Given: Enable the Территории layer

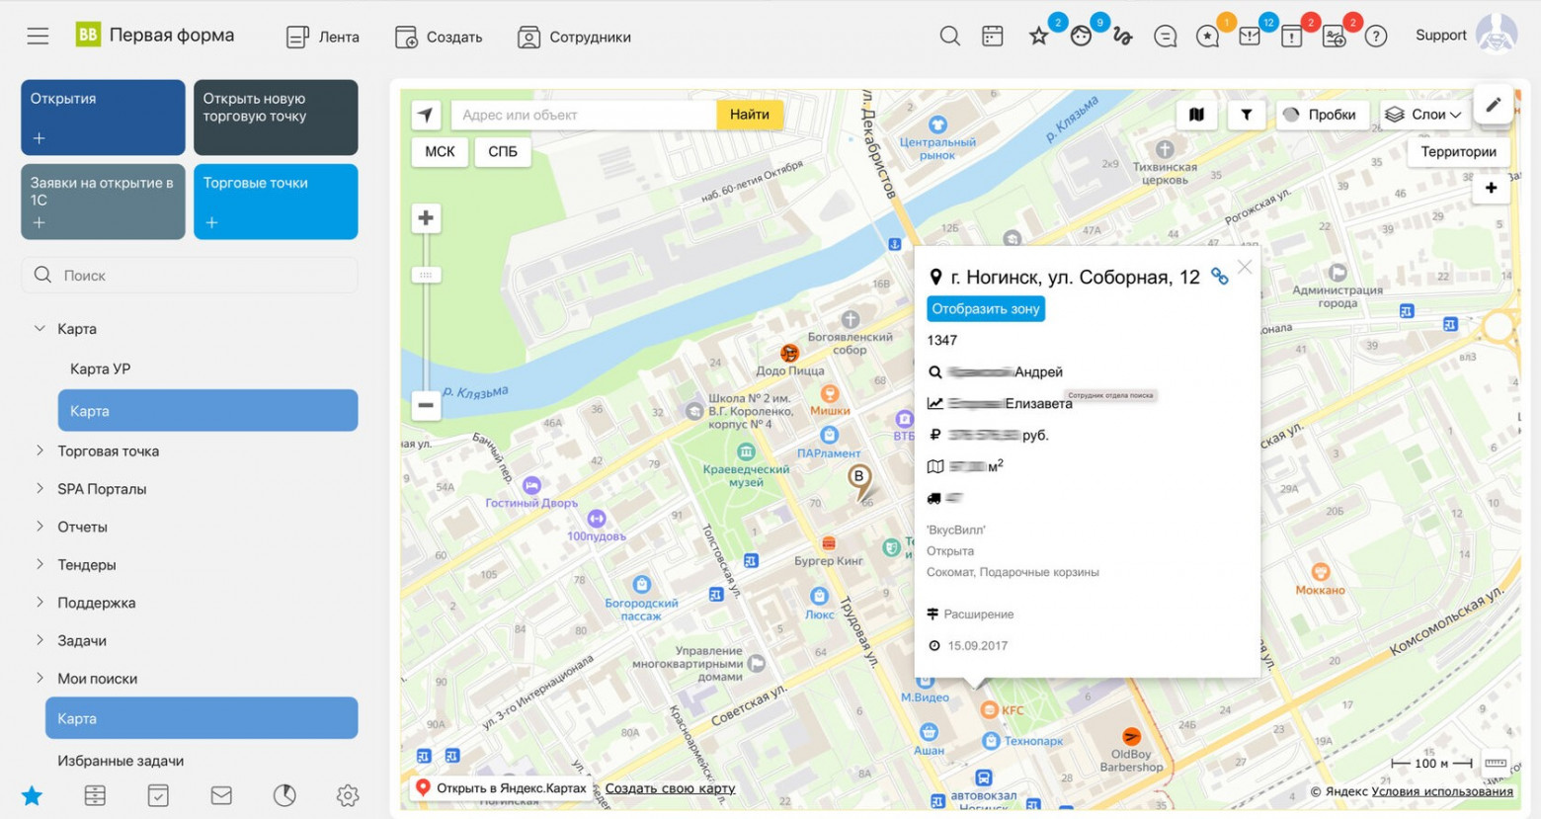Looking at the screenshot, I should click(1457, 151).
